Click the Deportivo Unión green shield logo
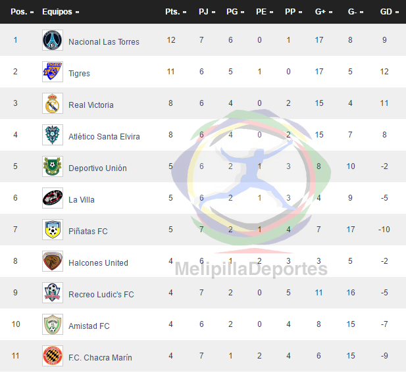 click(53, 166)
